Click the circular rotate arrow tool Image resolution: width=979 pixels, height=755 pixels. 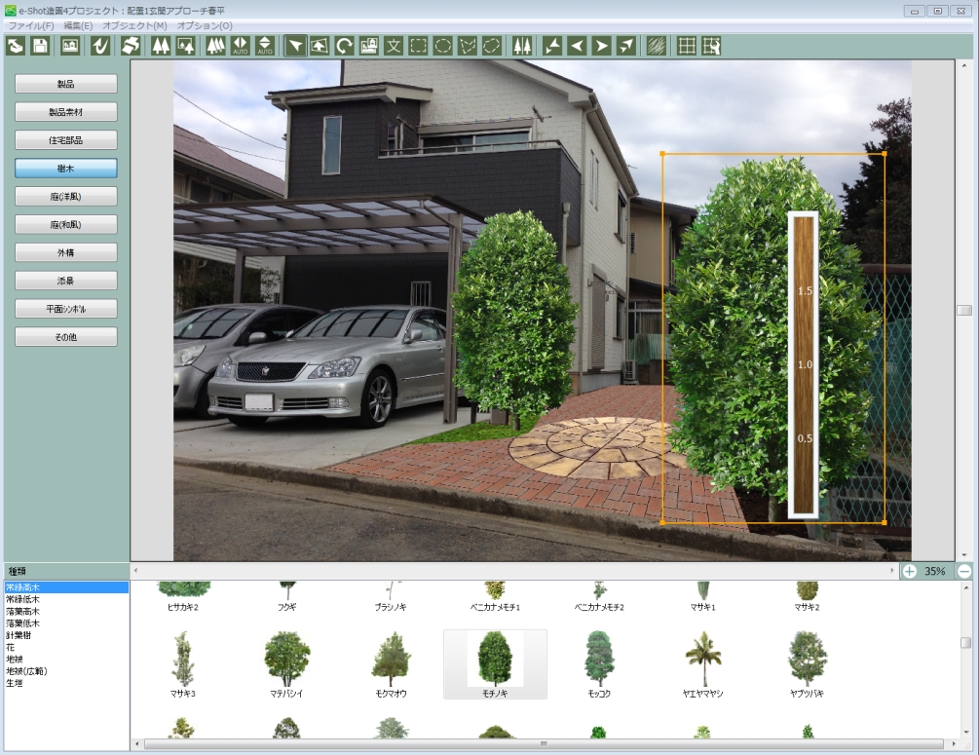coord(344,46)
